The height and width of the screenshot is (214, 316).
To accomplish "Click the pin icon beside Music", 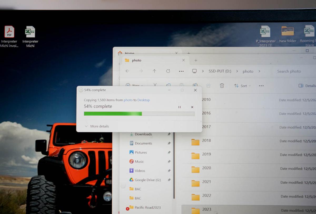I will click(x=169, y=162).
